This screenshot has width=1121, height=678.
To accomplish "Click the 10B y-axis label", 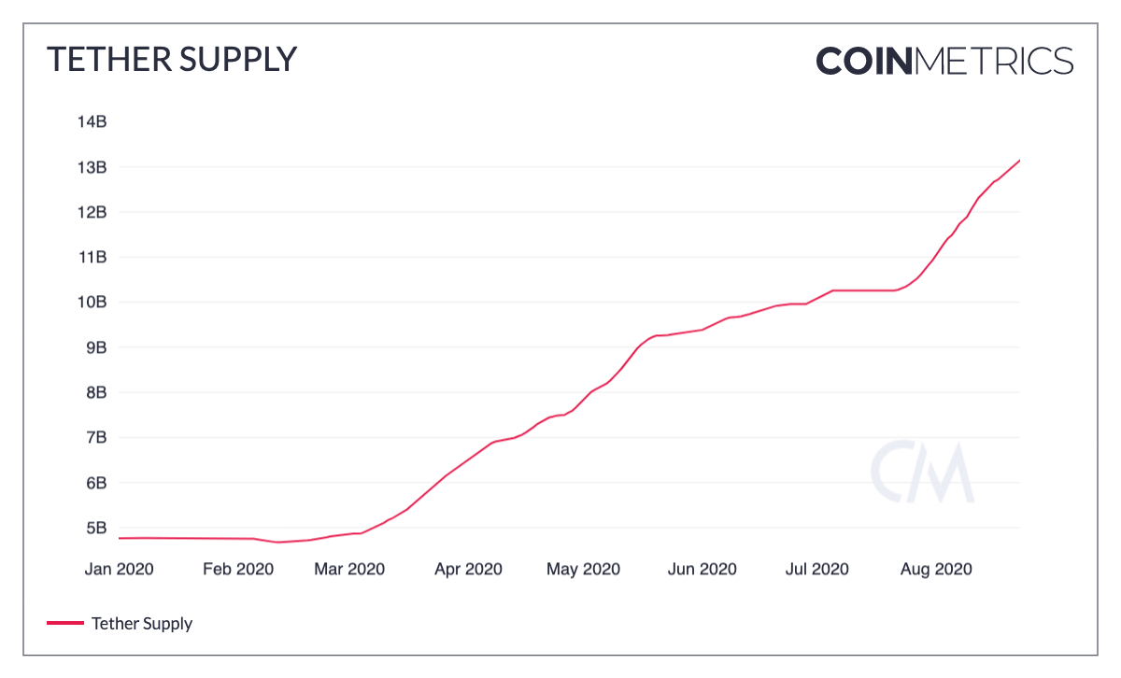I will pos(92,302).
